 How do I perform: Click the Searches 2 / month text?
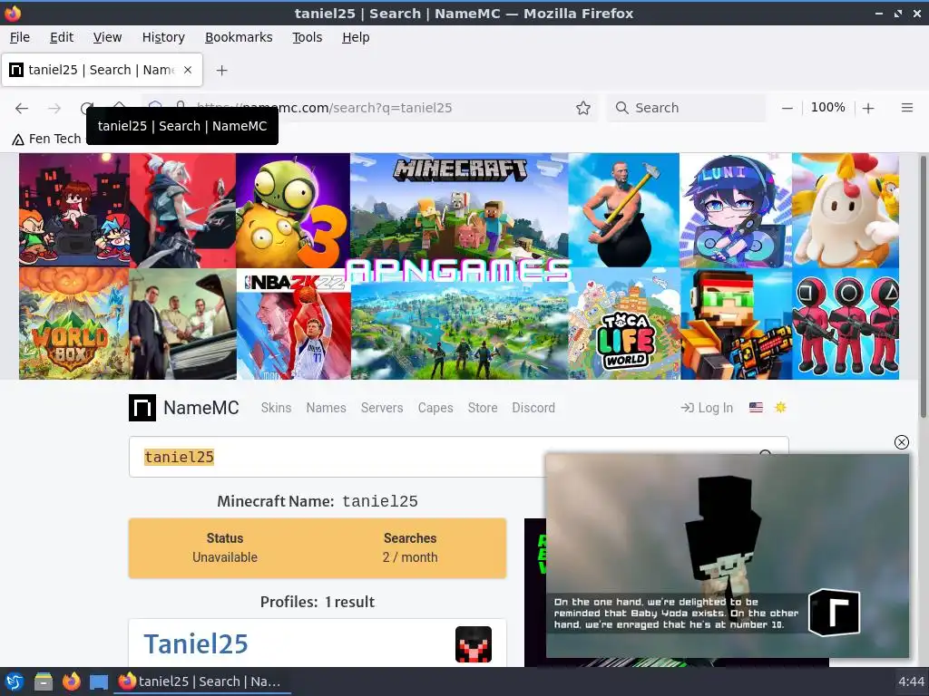click(410, 548)
